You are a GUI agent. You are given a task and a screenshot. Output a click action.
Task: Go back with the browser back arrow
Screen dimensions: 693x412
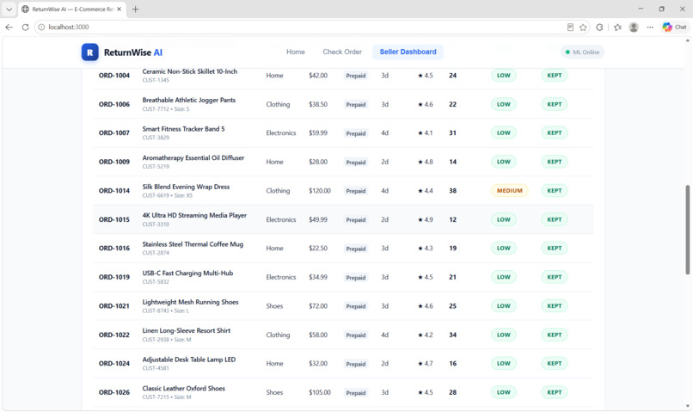point(9,27)
